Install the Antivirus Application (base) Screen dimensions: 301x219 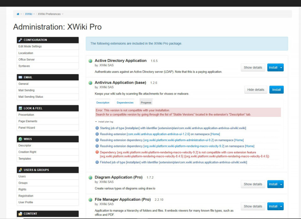pos(277,90)
